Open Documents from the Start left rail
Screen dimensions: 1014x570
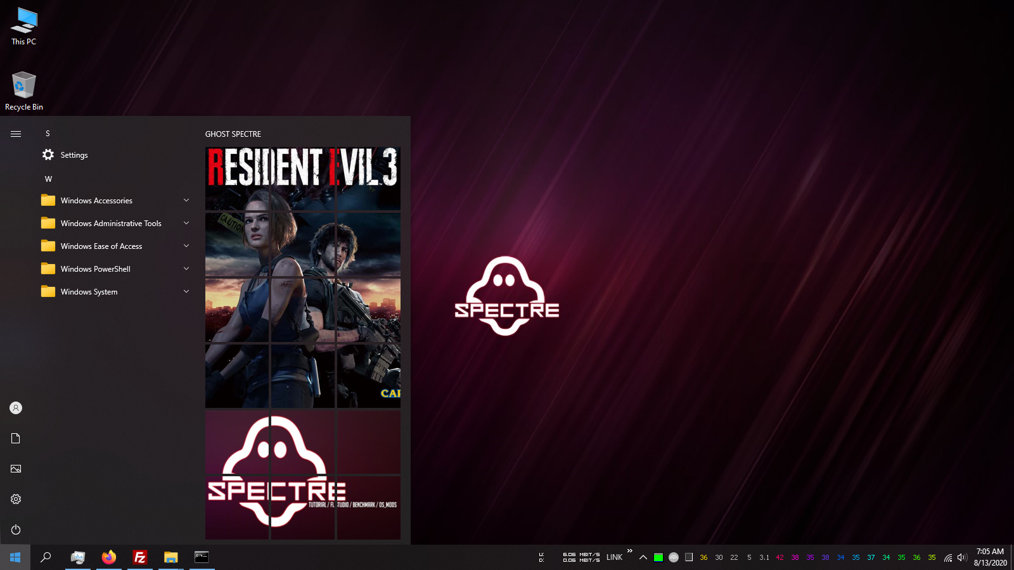16,438
